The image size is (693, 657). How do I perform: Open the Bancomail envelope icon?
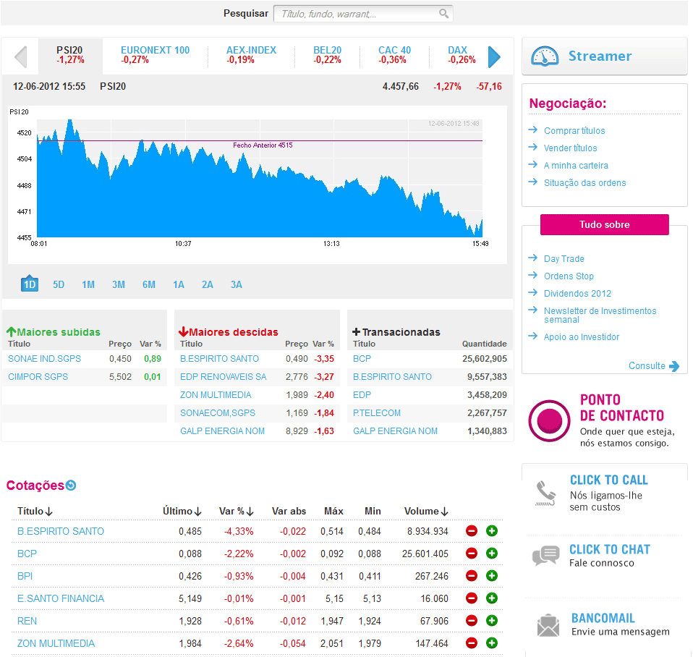point(548,625)
